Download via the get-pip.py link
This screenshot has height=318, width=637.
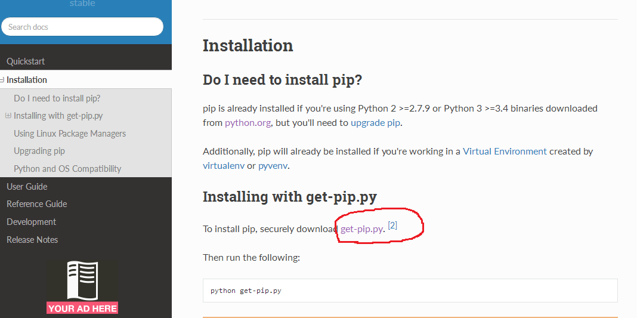click(x=361, y=229)
